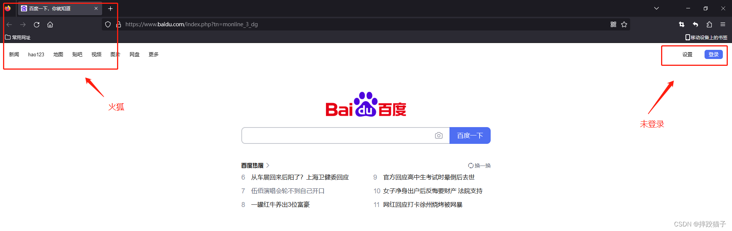Open the QR code icon in the address bar
Viewport: 732px width, 231px height.
(613, 24)
